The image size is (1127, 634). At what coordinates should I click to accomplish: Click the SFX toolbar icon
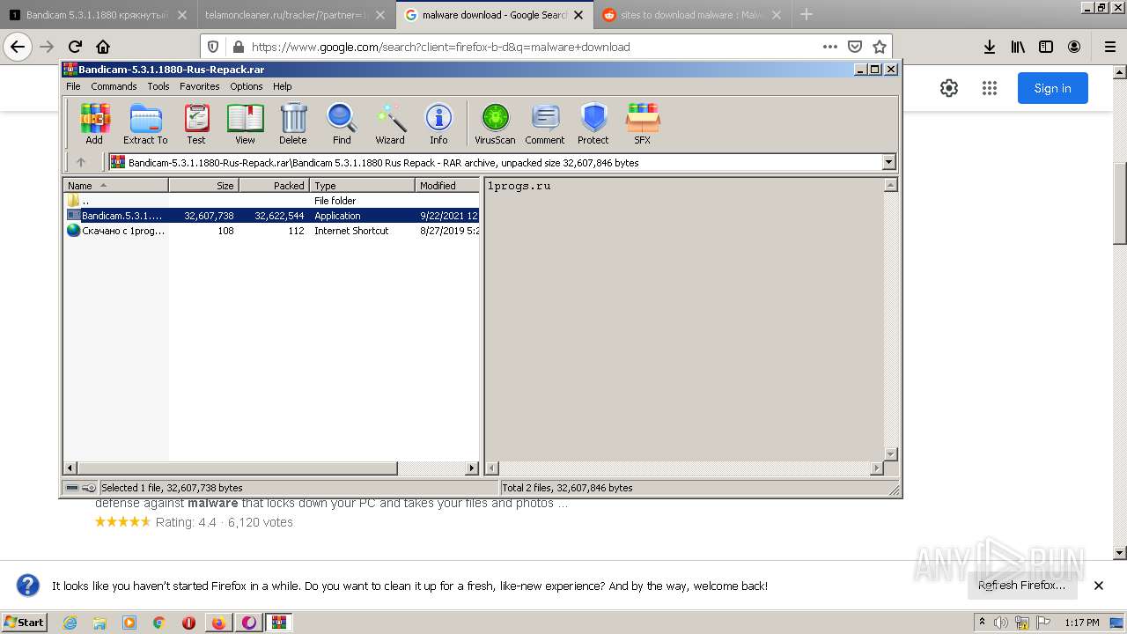[643, 123]
